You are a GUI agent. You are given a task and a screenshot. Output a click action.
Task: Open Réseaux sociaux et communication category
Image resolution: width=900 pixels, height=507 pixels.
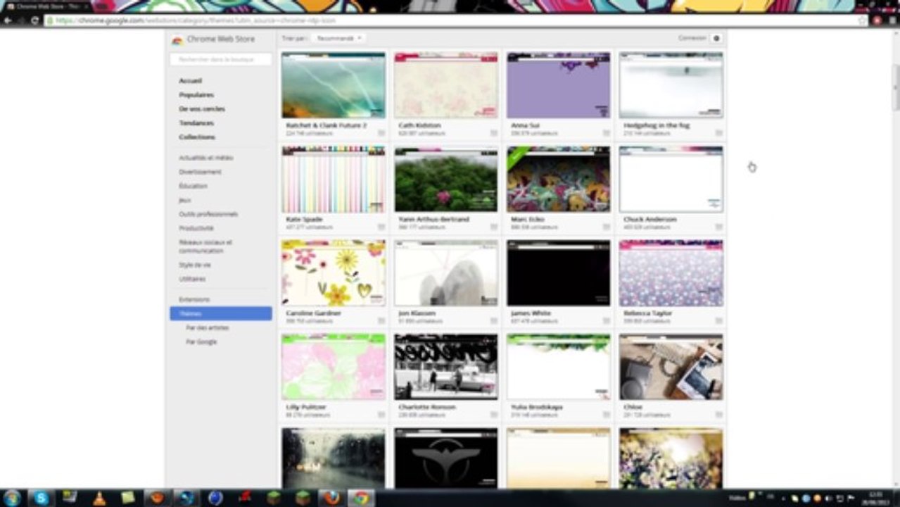click(x=205, y=246)
